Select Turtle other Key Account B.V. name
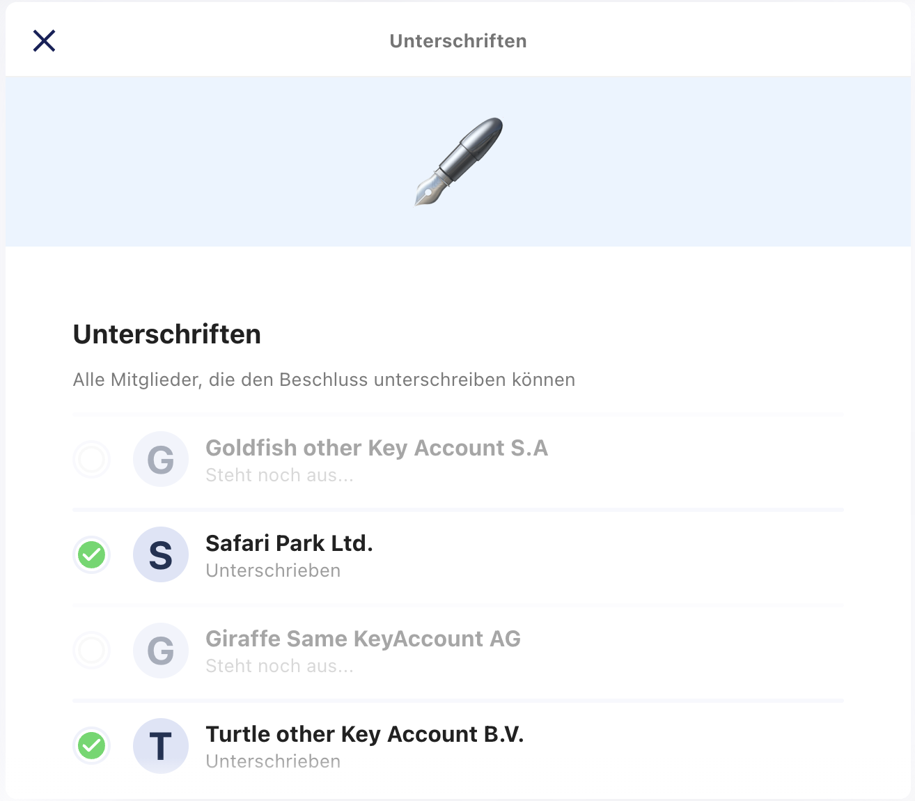 tap(365, 734)
